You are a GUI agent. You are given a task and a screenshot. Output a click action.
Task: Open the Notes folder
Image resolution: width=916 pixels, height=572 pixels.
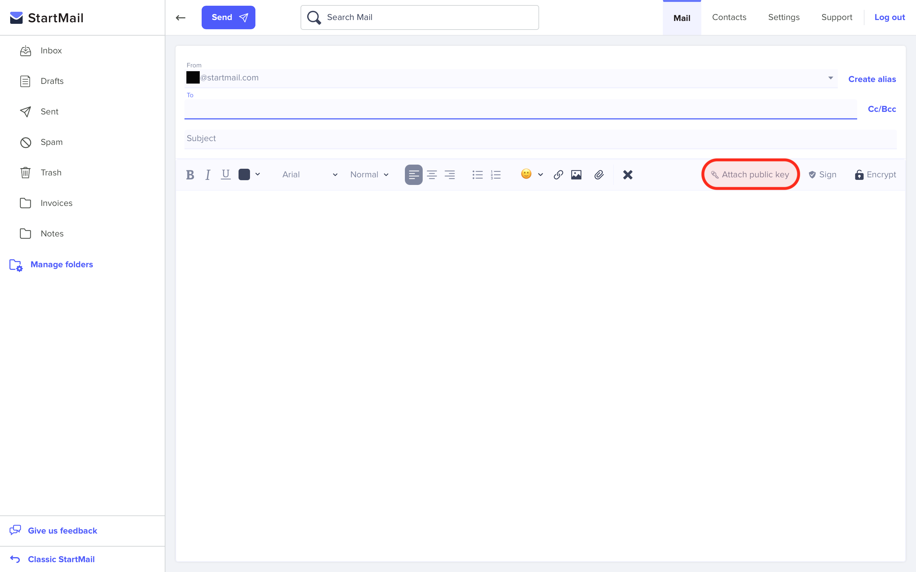42,234
